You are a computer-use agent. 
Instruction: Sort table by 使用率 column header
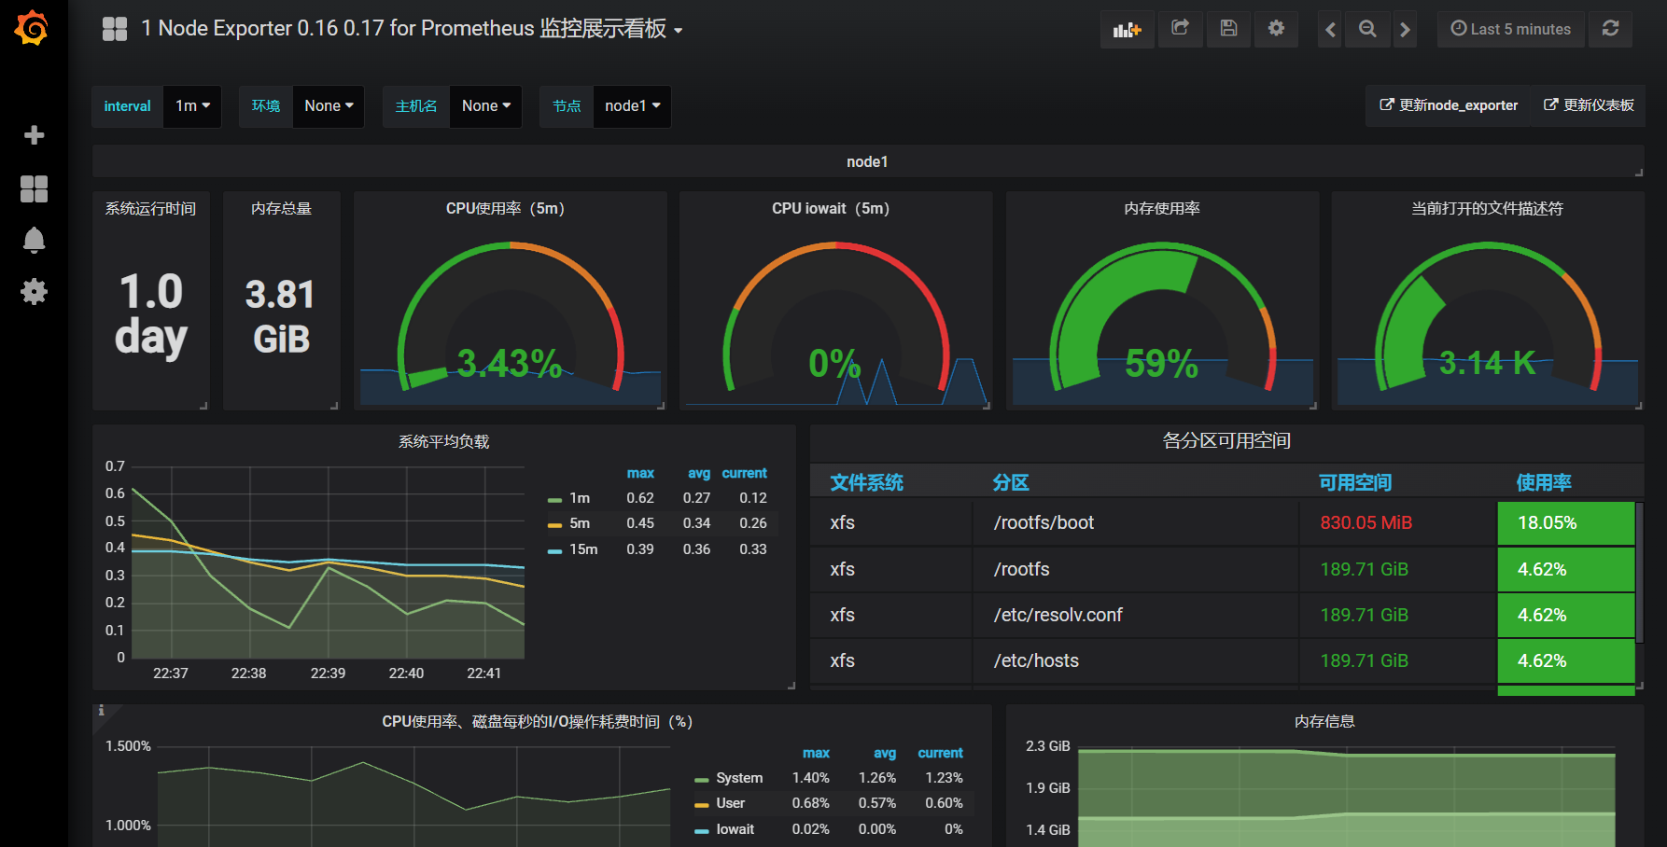1544,482
